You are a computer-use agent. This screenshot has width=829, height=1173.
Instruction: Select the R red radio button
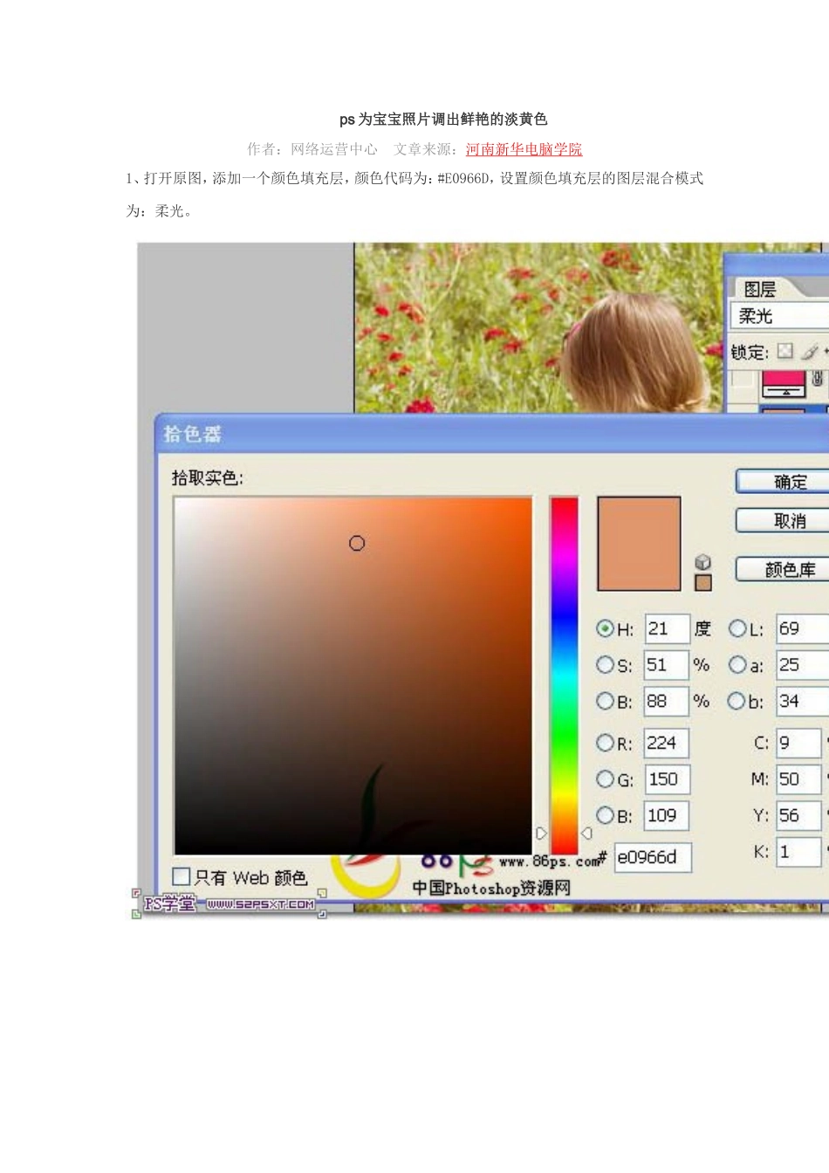[605, 743]
